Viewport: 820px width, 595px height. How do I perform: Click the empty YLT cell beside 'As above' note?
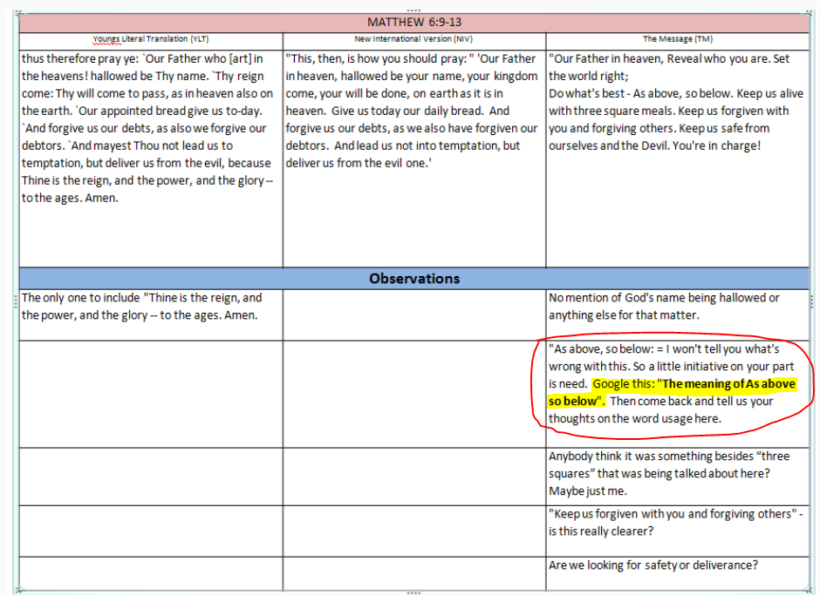pos(150,393)
